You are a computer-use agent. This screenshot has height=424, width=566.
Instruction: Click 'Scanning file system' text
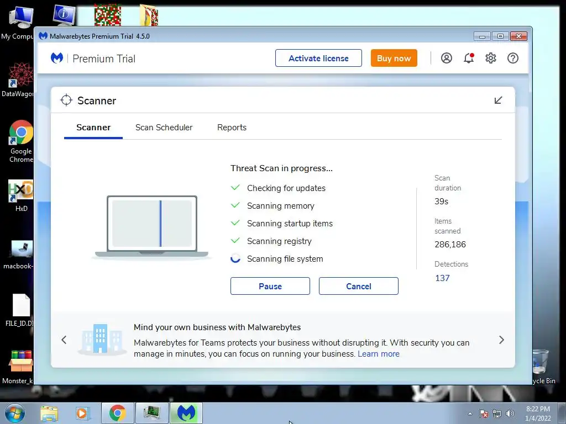pos(285,259)
